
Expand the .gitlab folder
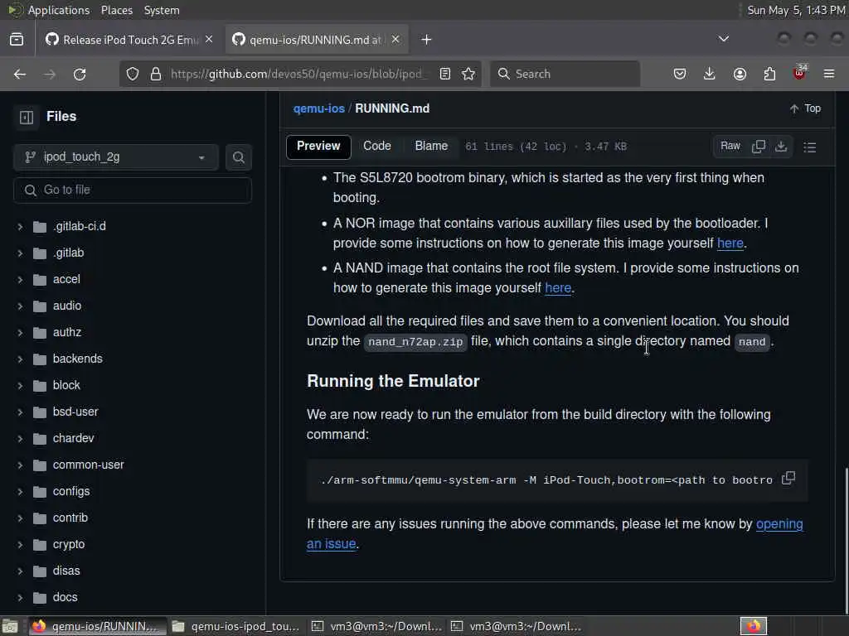pyautogui.click(x=20, y=253)
